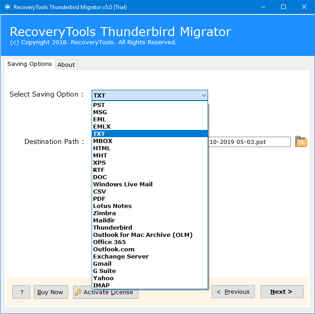The height and width of the screenshot is (314, 315).
Task: Select Windows Live Mail option
Action: [150, 185]
